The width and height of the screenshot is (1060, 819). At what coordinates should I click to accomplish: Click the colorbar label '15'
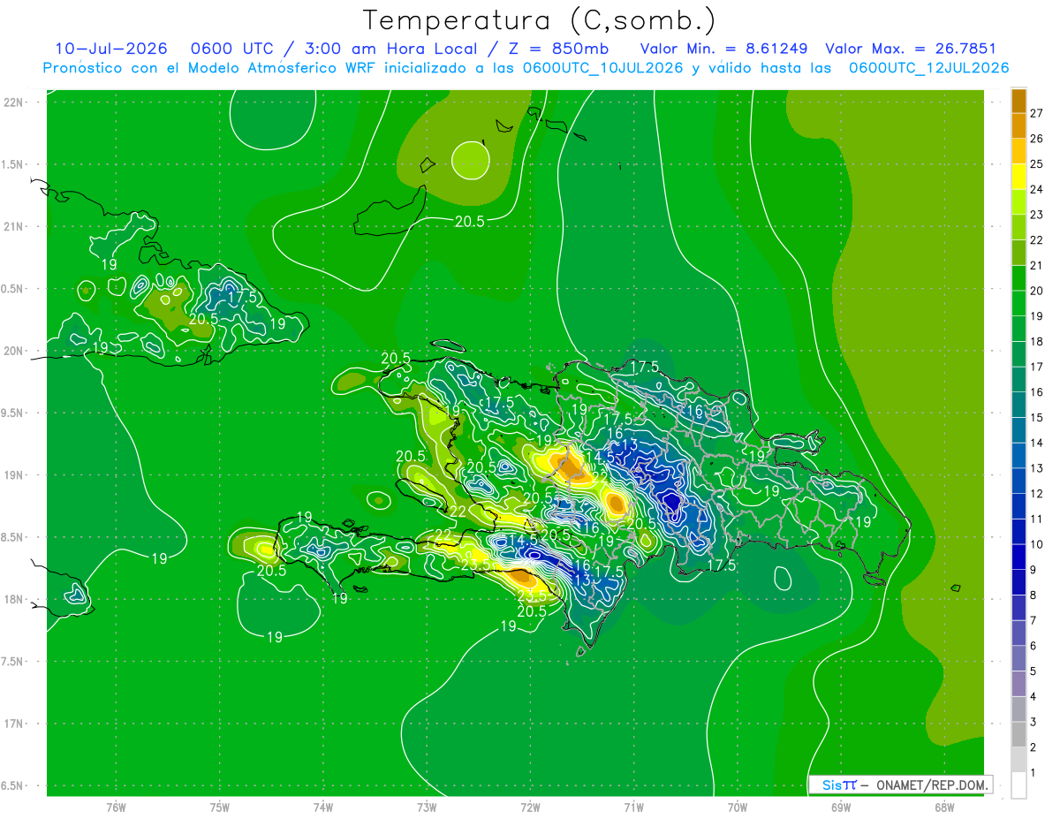pyautogui.click(x=1038, y=418)
